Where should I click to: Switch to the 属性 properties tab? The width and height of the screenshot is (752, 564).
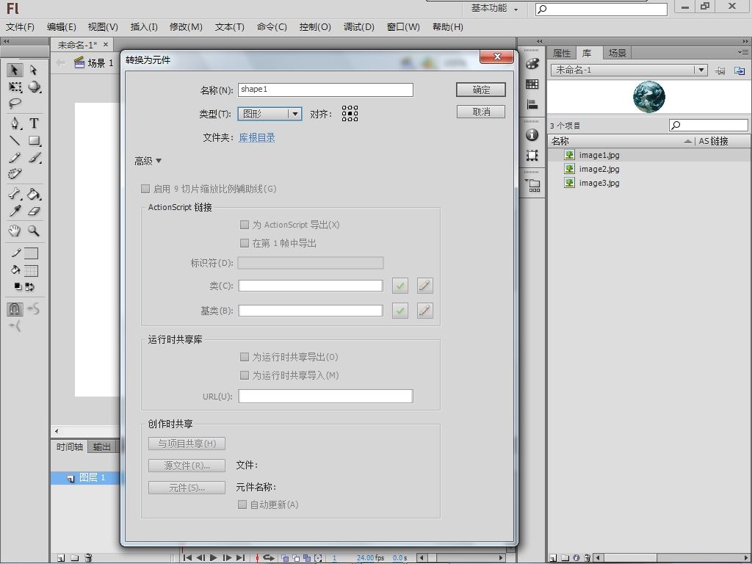click(x=562, y=53)
